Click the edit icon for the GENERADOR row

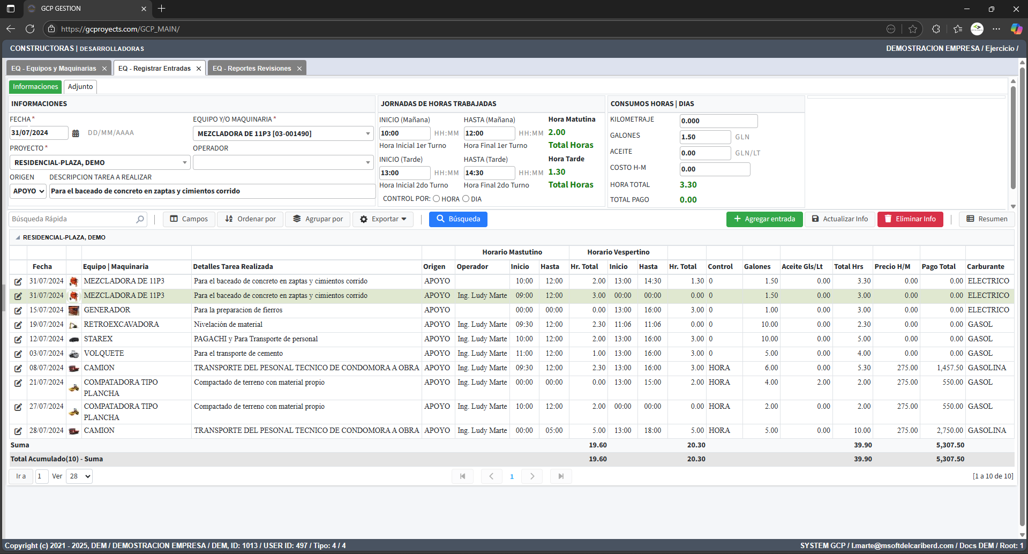[x=18, y=310]
